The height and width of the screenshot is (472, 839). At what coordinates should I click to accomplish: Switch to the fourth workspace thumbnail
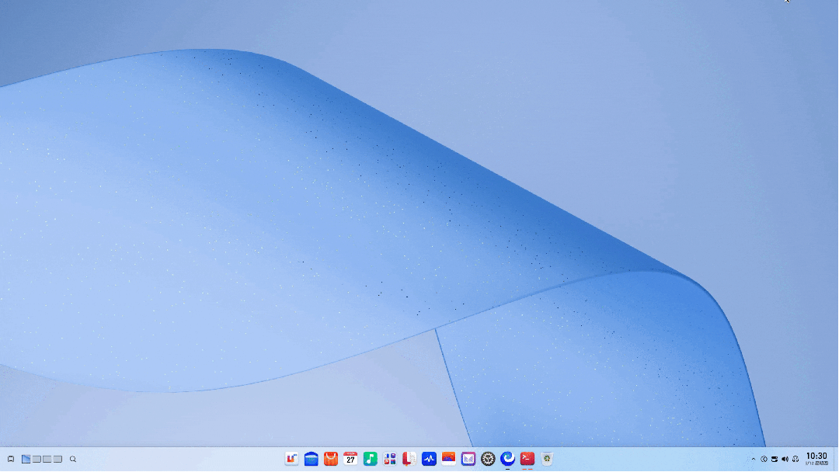pyautogui.click(x=57, y=459)
